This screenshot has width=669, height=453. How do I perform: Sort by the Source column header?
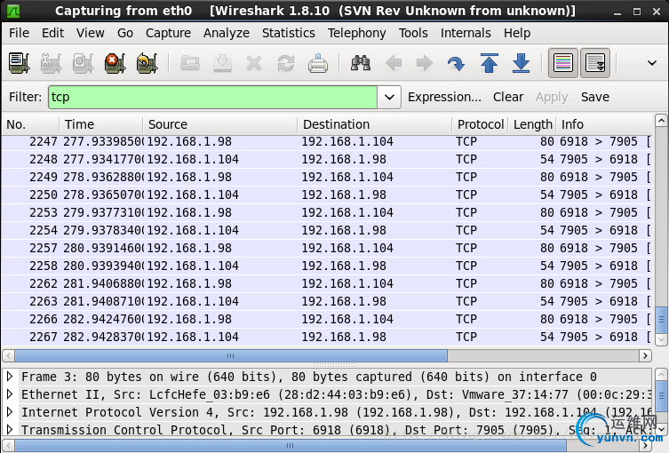point(220,124)
